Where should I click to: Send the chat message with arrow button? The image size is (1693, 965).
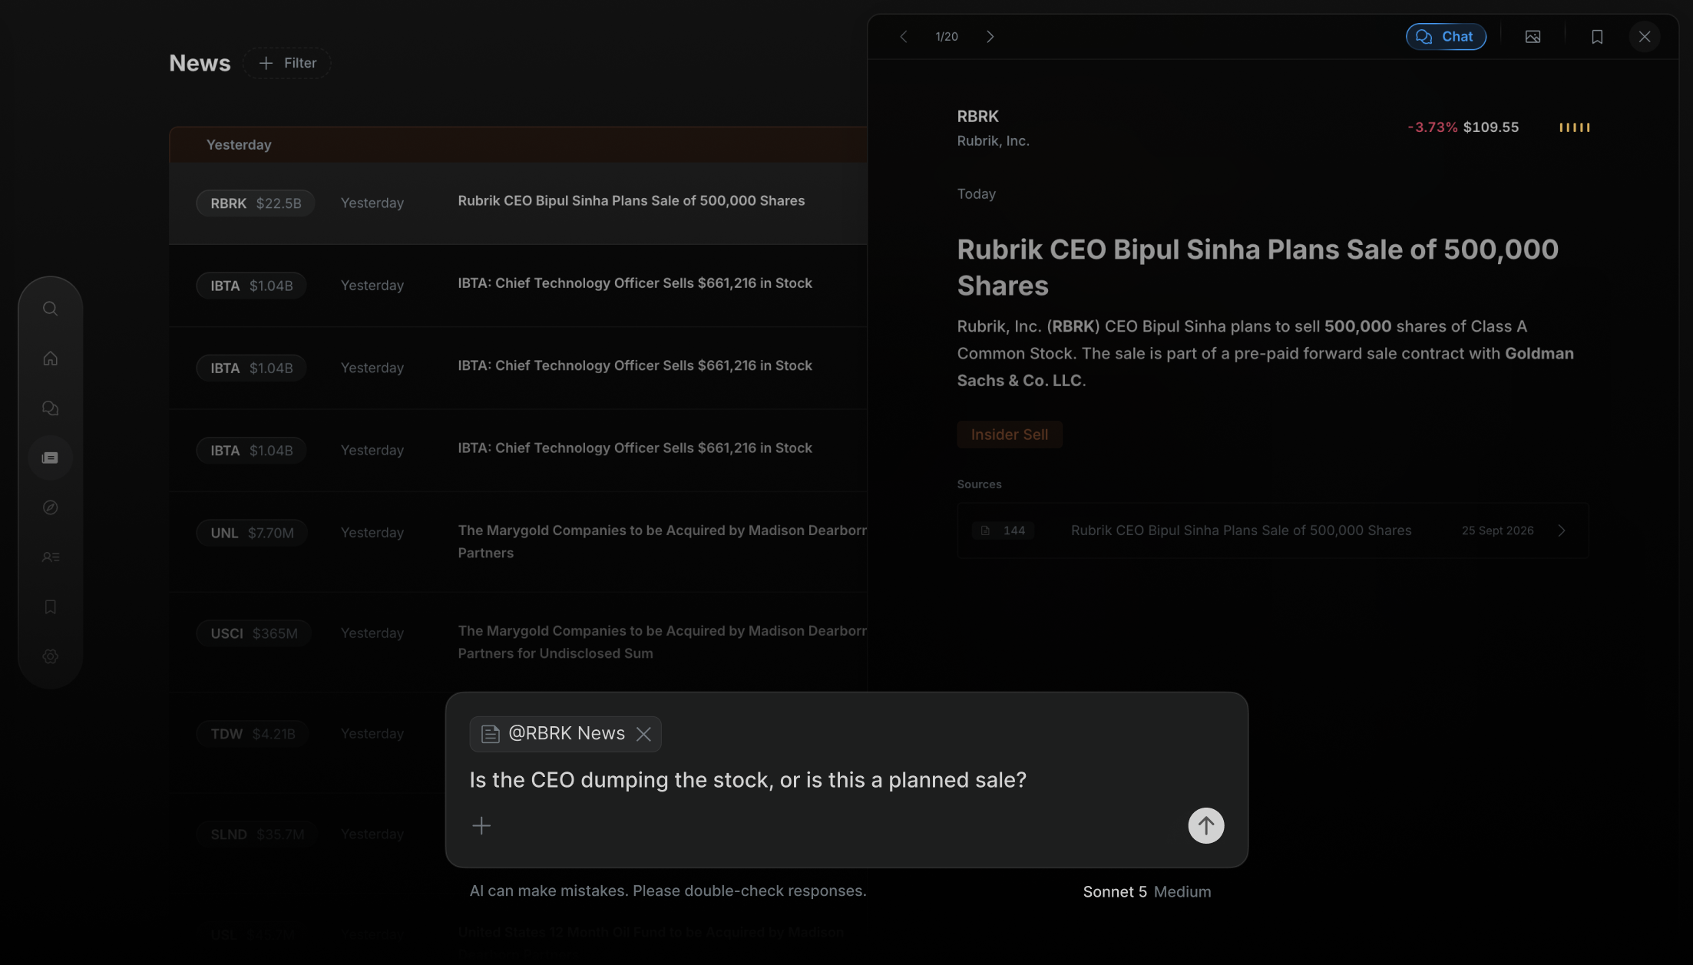tap(1205, 826)
